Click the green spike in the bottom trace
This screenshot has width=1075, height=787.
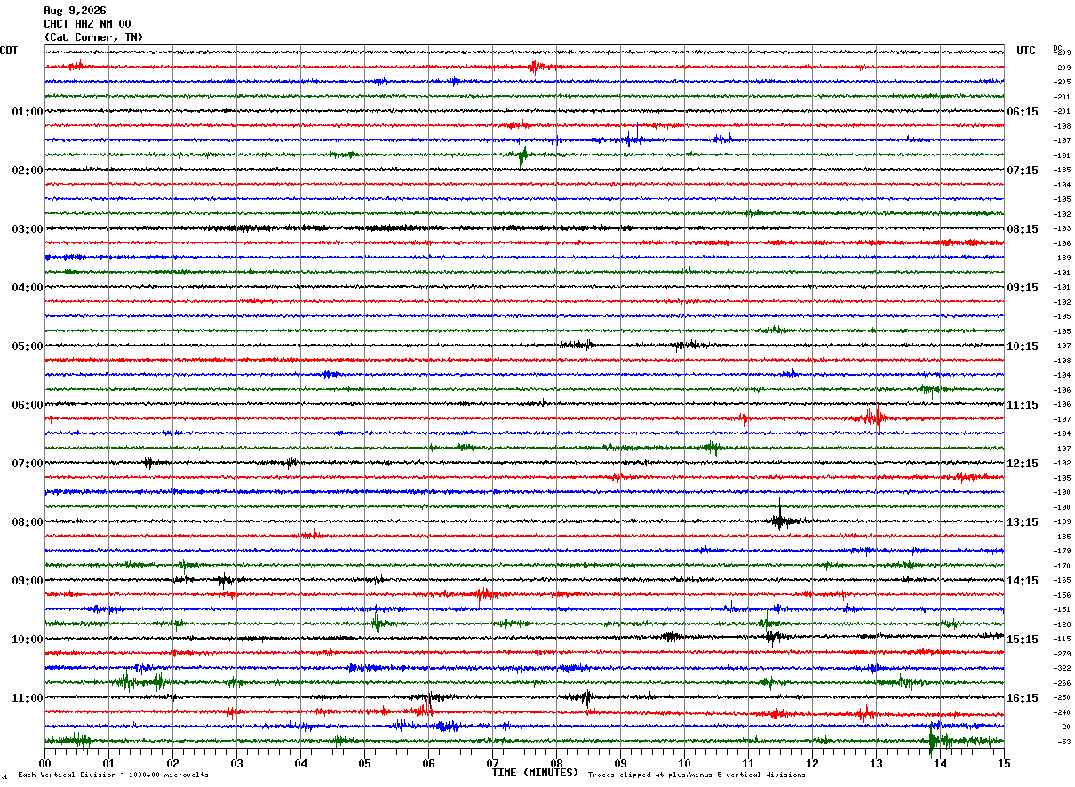[931, 740]
